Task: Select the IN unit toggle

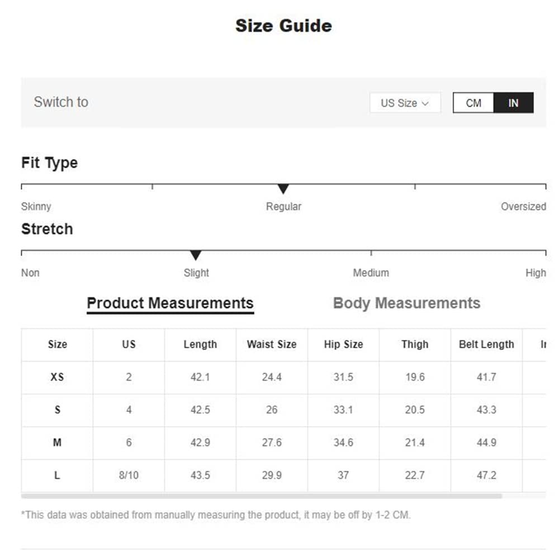Action: tap(513, 103)
